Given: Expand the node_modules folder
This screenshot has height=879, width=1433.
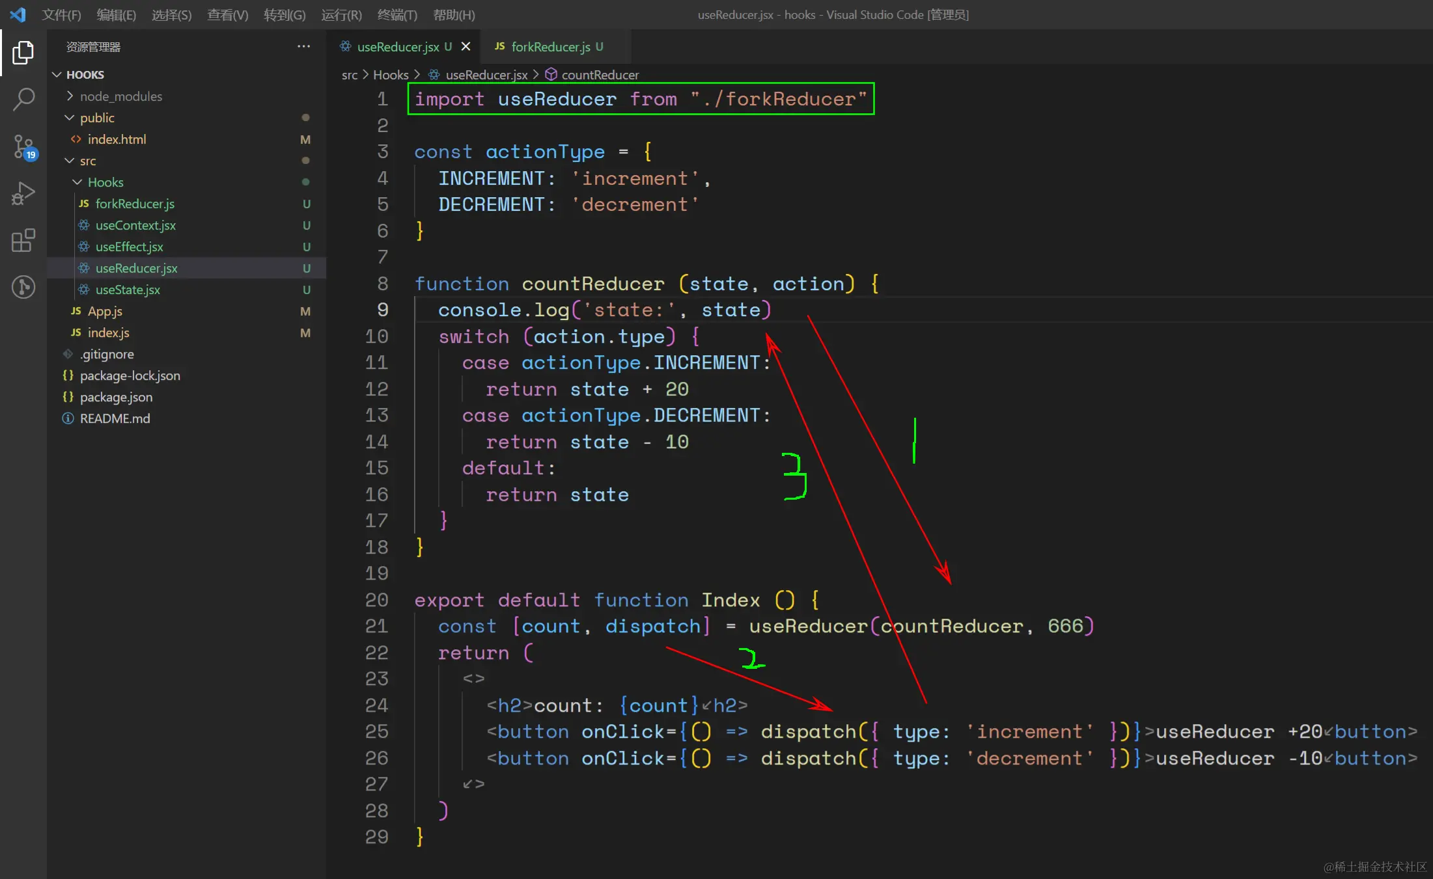Looking at the screenshot, I should click(x=120, y=96).
